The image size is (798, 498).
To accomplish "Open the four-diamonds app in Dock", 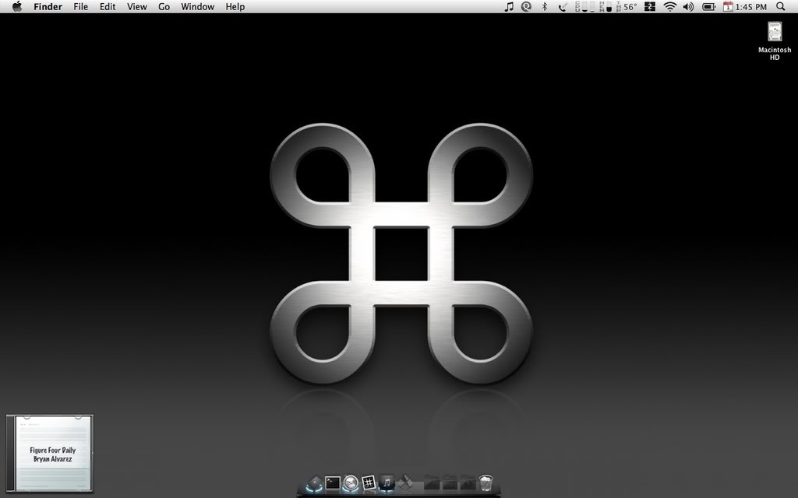I will [404, 482].
